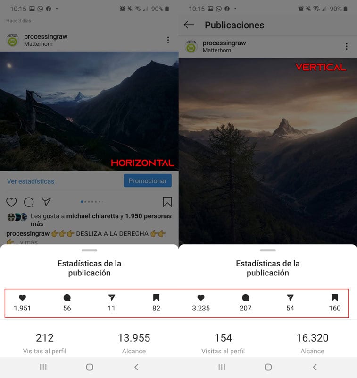Open options menu on the horizontal post
Screen dimensions: 357x378
pos(168,40)
